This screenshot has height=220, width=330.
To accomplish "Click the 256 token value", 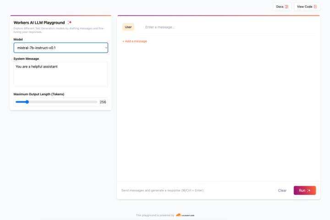I will 103,102.
